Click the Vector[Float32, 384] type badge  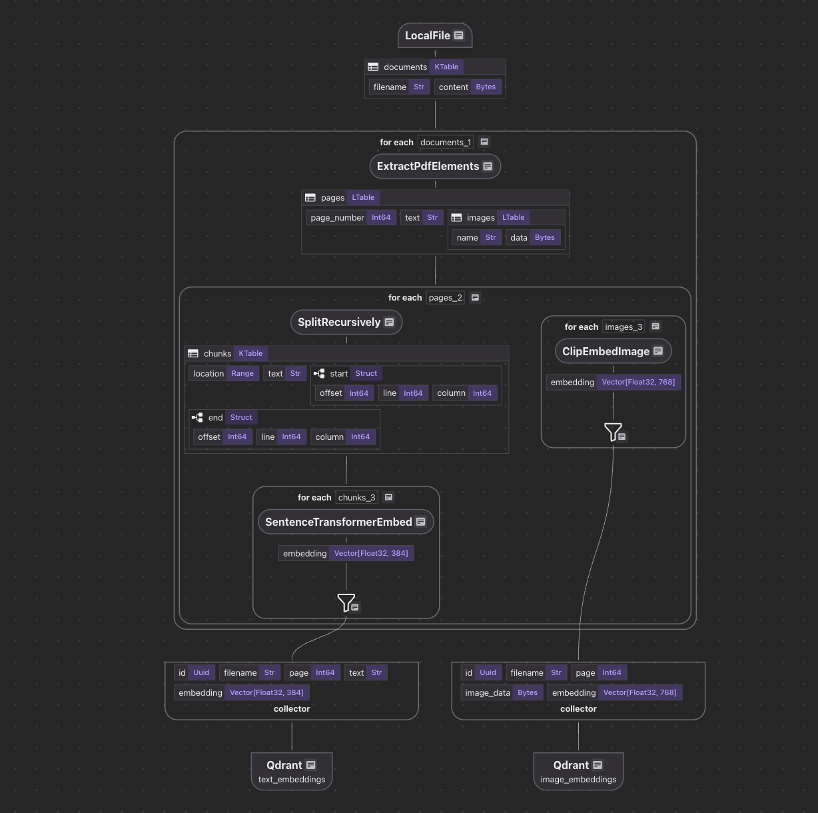pyautogui.click(x=371, y=553)
